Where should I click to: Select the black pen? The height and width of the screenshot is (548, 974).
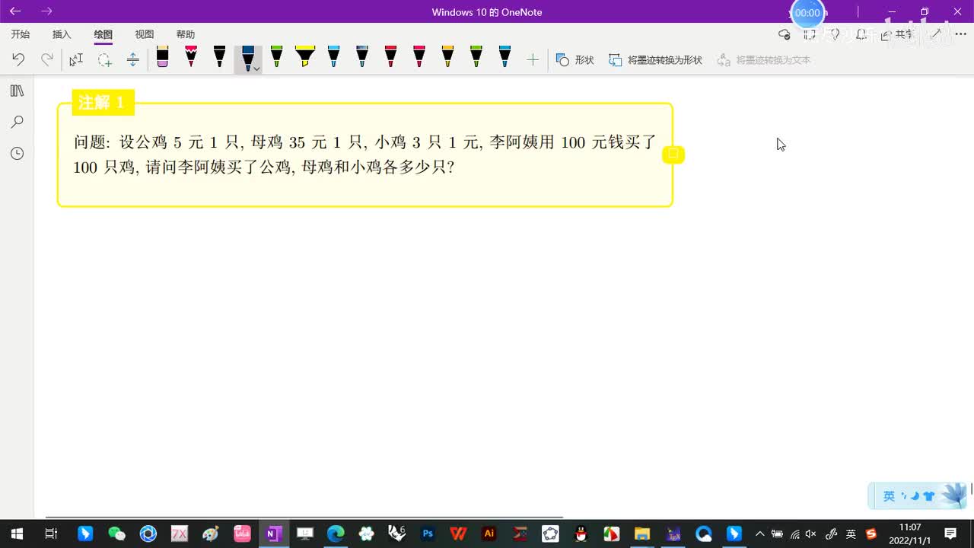pyautogui.click(x=219, y=57)
